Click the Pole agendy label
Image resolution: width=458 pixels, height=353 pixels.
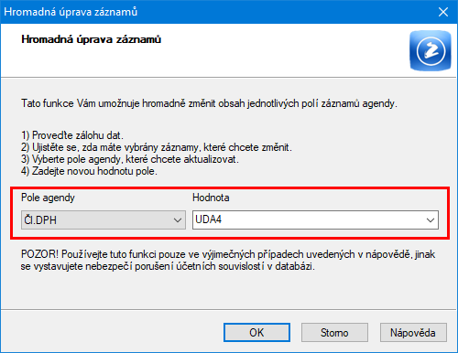click(x=48, y=198)
